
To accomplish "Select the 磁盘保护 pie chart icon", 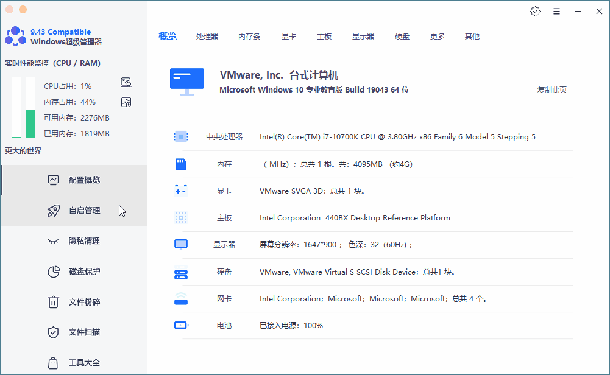I will click(x=54, y=272).
